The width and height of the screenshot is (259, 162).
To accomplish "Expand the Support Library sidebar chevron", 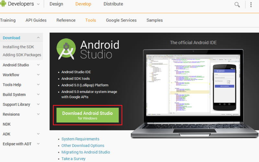I will [x=38, y=104].
